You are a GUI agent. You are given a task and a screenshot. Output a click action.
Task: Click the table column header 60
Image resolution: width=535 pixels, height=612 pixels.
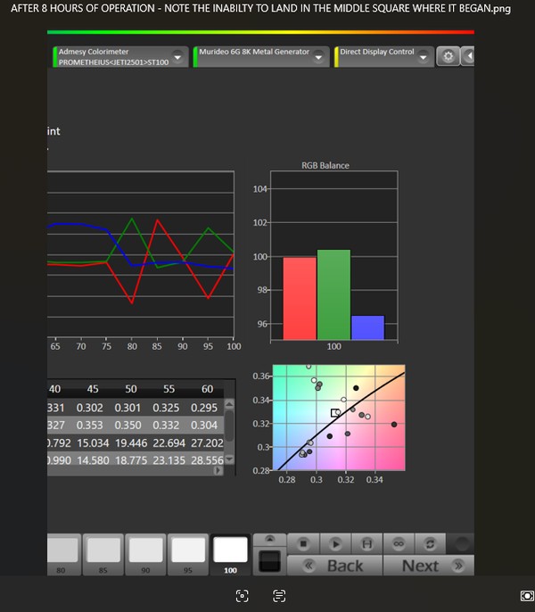pyautogui.click(x=207, y=389)
